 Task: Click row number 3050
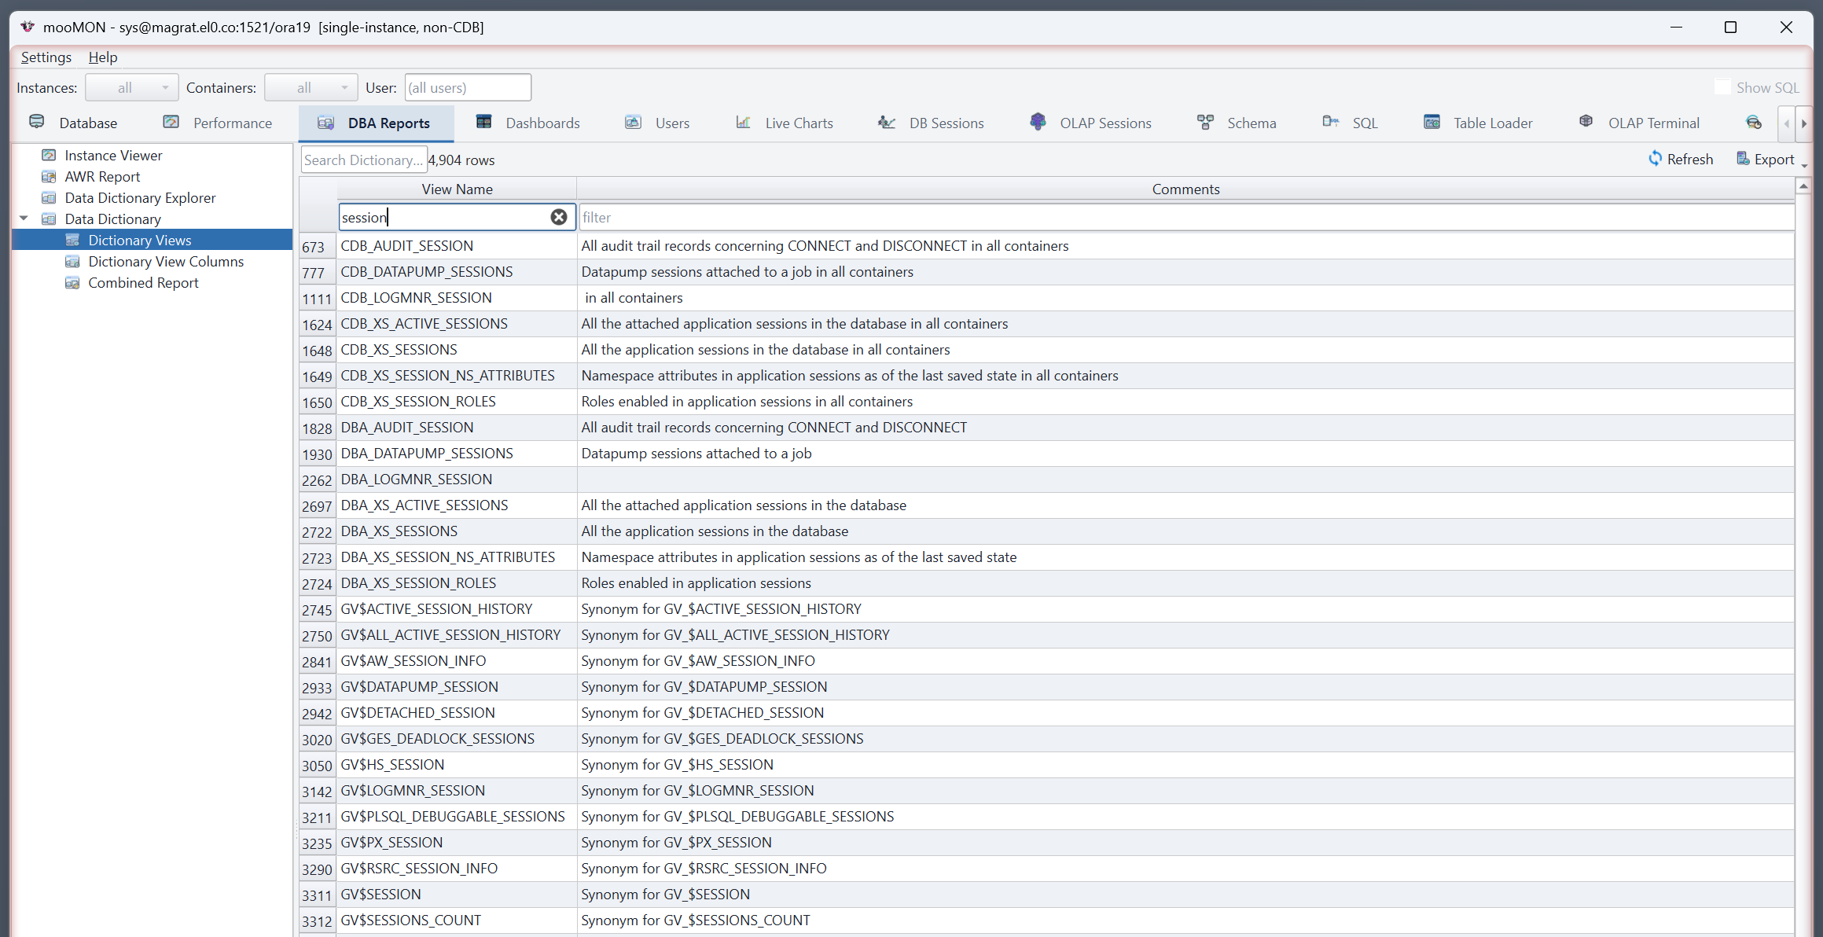(318, 766)
